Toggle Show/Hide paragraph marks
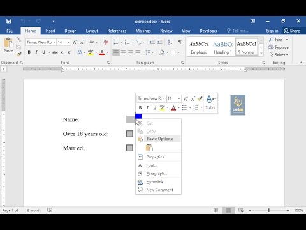Image resolution: width=306 pixels, height=230 pixels. (180, 42)
